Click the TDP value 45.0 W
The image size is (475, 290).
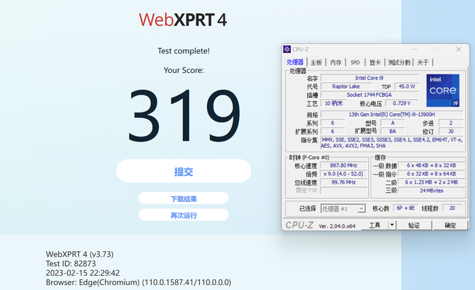[x=407, y=86]
